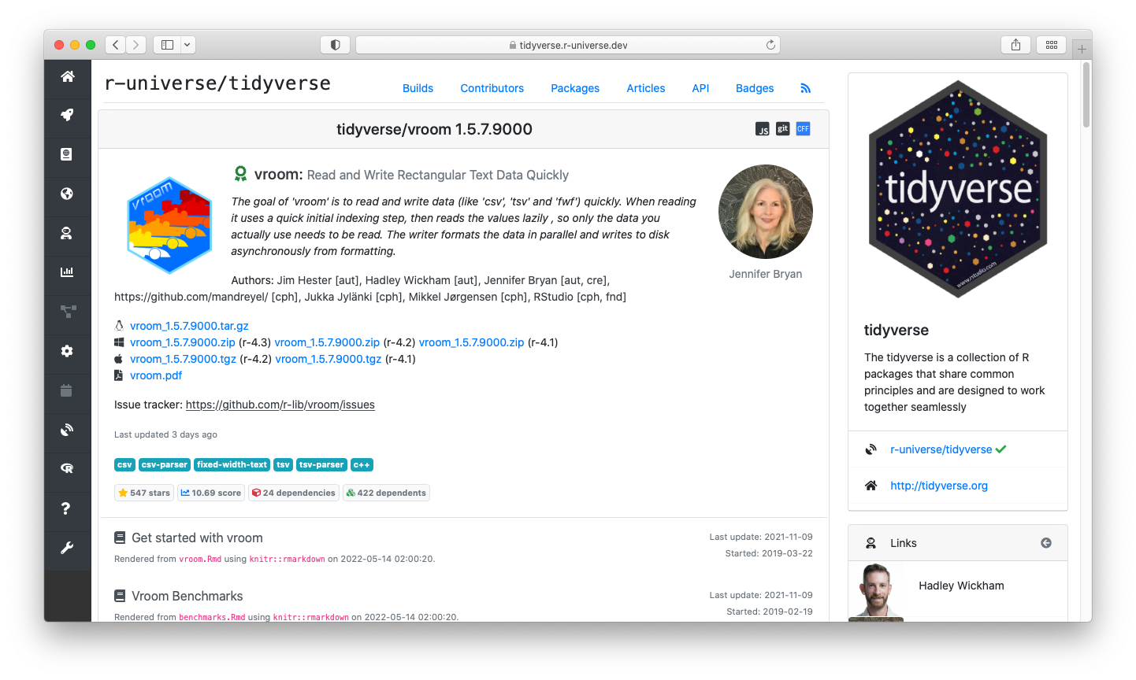
Task: Download vroom_1.5.7.9000.tar.gz source file
Action: coord(189,326)
